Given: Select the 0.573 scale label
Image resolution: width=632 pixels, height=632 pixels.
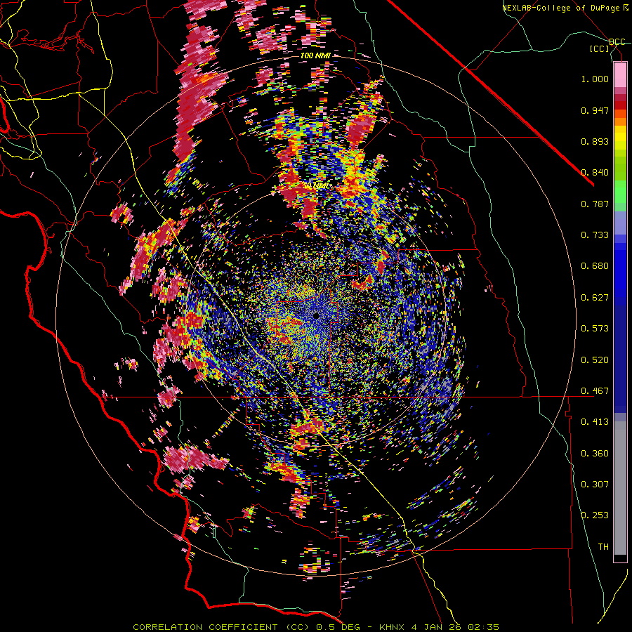Looking at the screenshot, I should 595,329.
